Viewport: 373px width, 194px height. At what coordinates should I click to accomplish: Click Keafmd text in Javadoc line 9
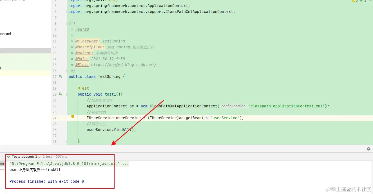(x=82, y=29)
